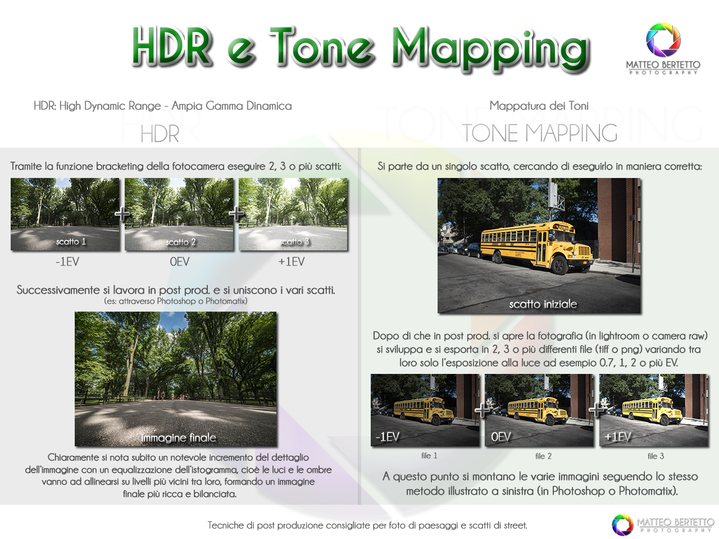719x539 pixels.
Task: Click the large TONE MAPPING section heading
Action: click(539, 133)
